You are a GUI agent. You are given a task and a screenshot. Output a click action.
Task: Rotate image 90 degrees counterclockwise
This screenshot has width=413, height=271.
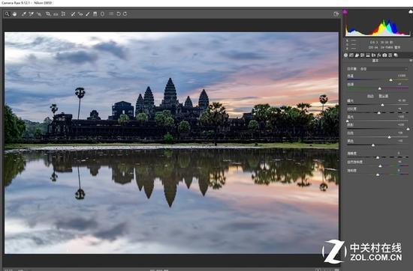point(119,14)
